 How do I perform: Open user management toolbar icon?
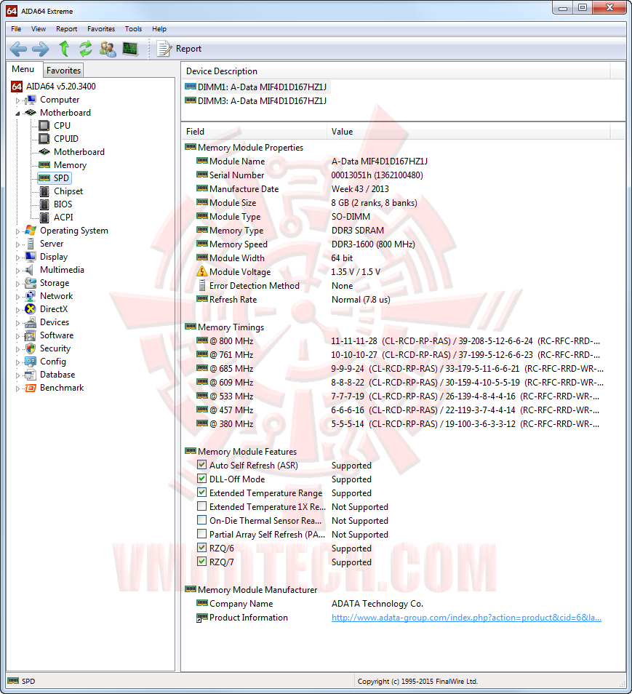click(x=108, y=49)
